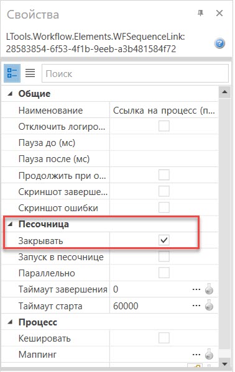Collapse the Процесс group
The height and width of the screenshot is (372, 235).
click(10, 322)
